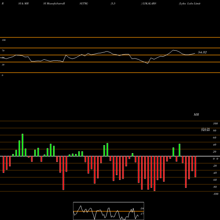Select the ") LYKALABS" ticker symbol text
Viewport: 220px width, 220px height.
149,4
